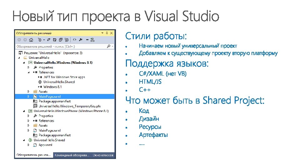The image size is (300, 168).
Task: Click the Collapse All icon
Action: [61, 40]
